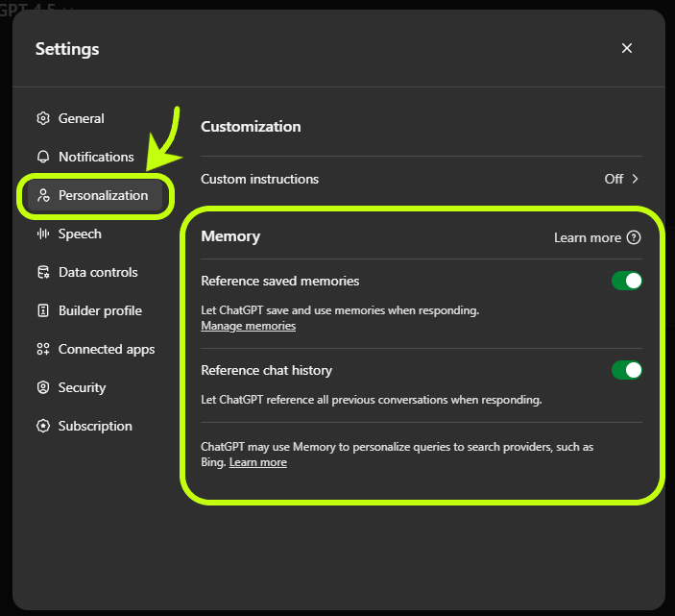
Task: Switch to the Speech tab
Action: [x=80, y=234]
